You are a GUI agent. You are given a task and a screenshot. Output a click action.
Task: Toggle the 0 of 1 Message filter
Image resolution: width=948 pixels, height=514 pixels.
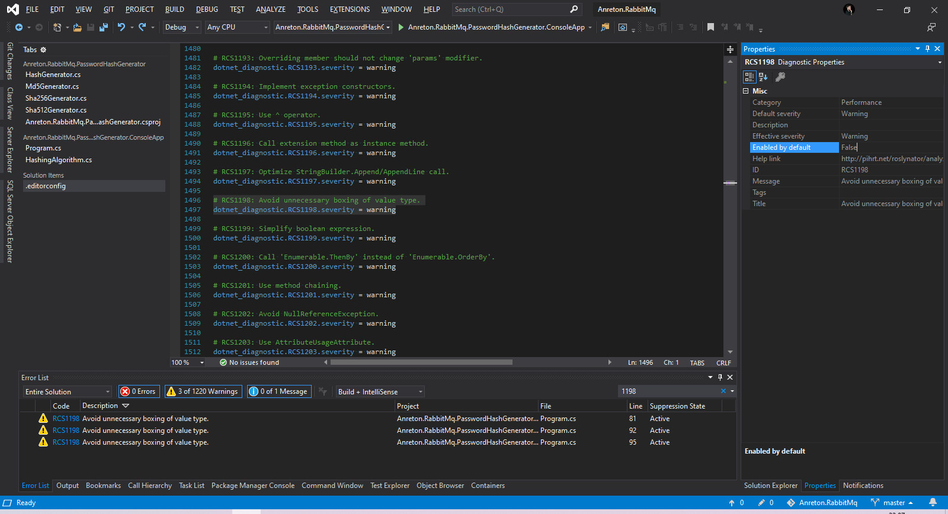278,391
